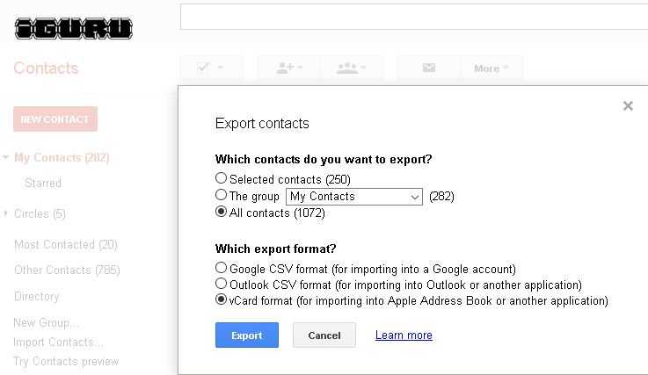The height and width of the screenshot is (375, 648).
Task: Click the Cancel button
Action: coord(324,335)
